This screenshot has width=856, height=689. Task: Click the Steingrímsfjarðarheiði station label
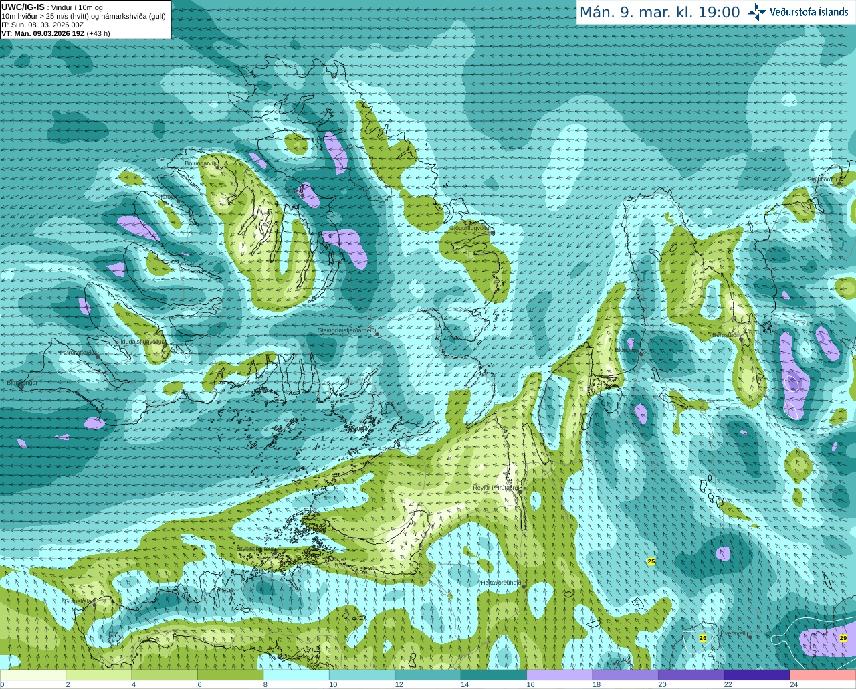(346, 330)
